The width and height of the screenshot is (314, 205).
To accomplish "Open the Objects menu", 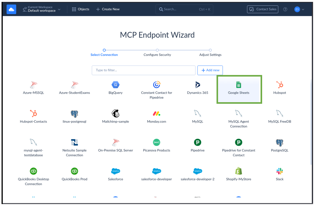I will click(x=81, y=9).
